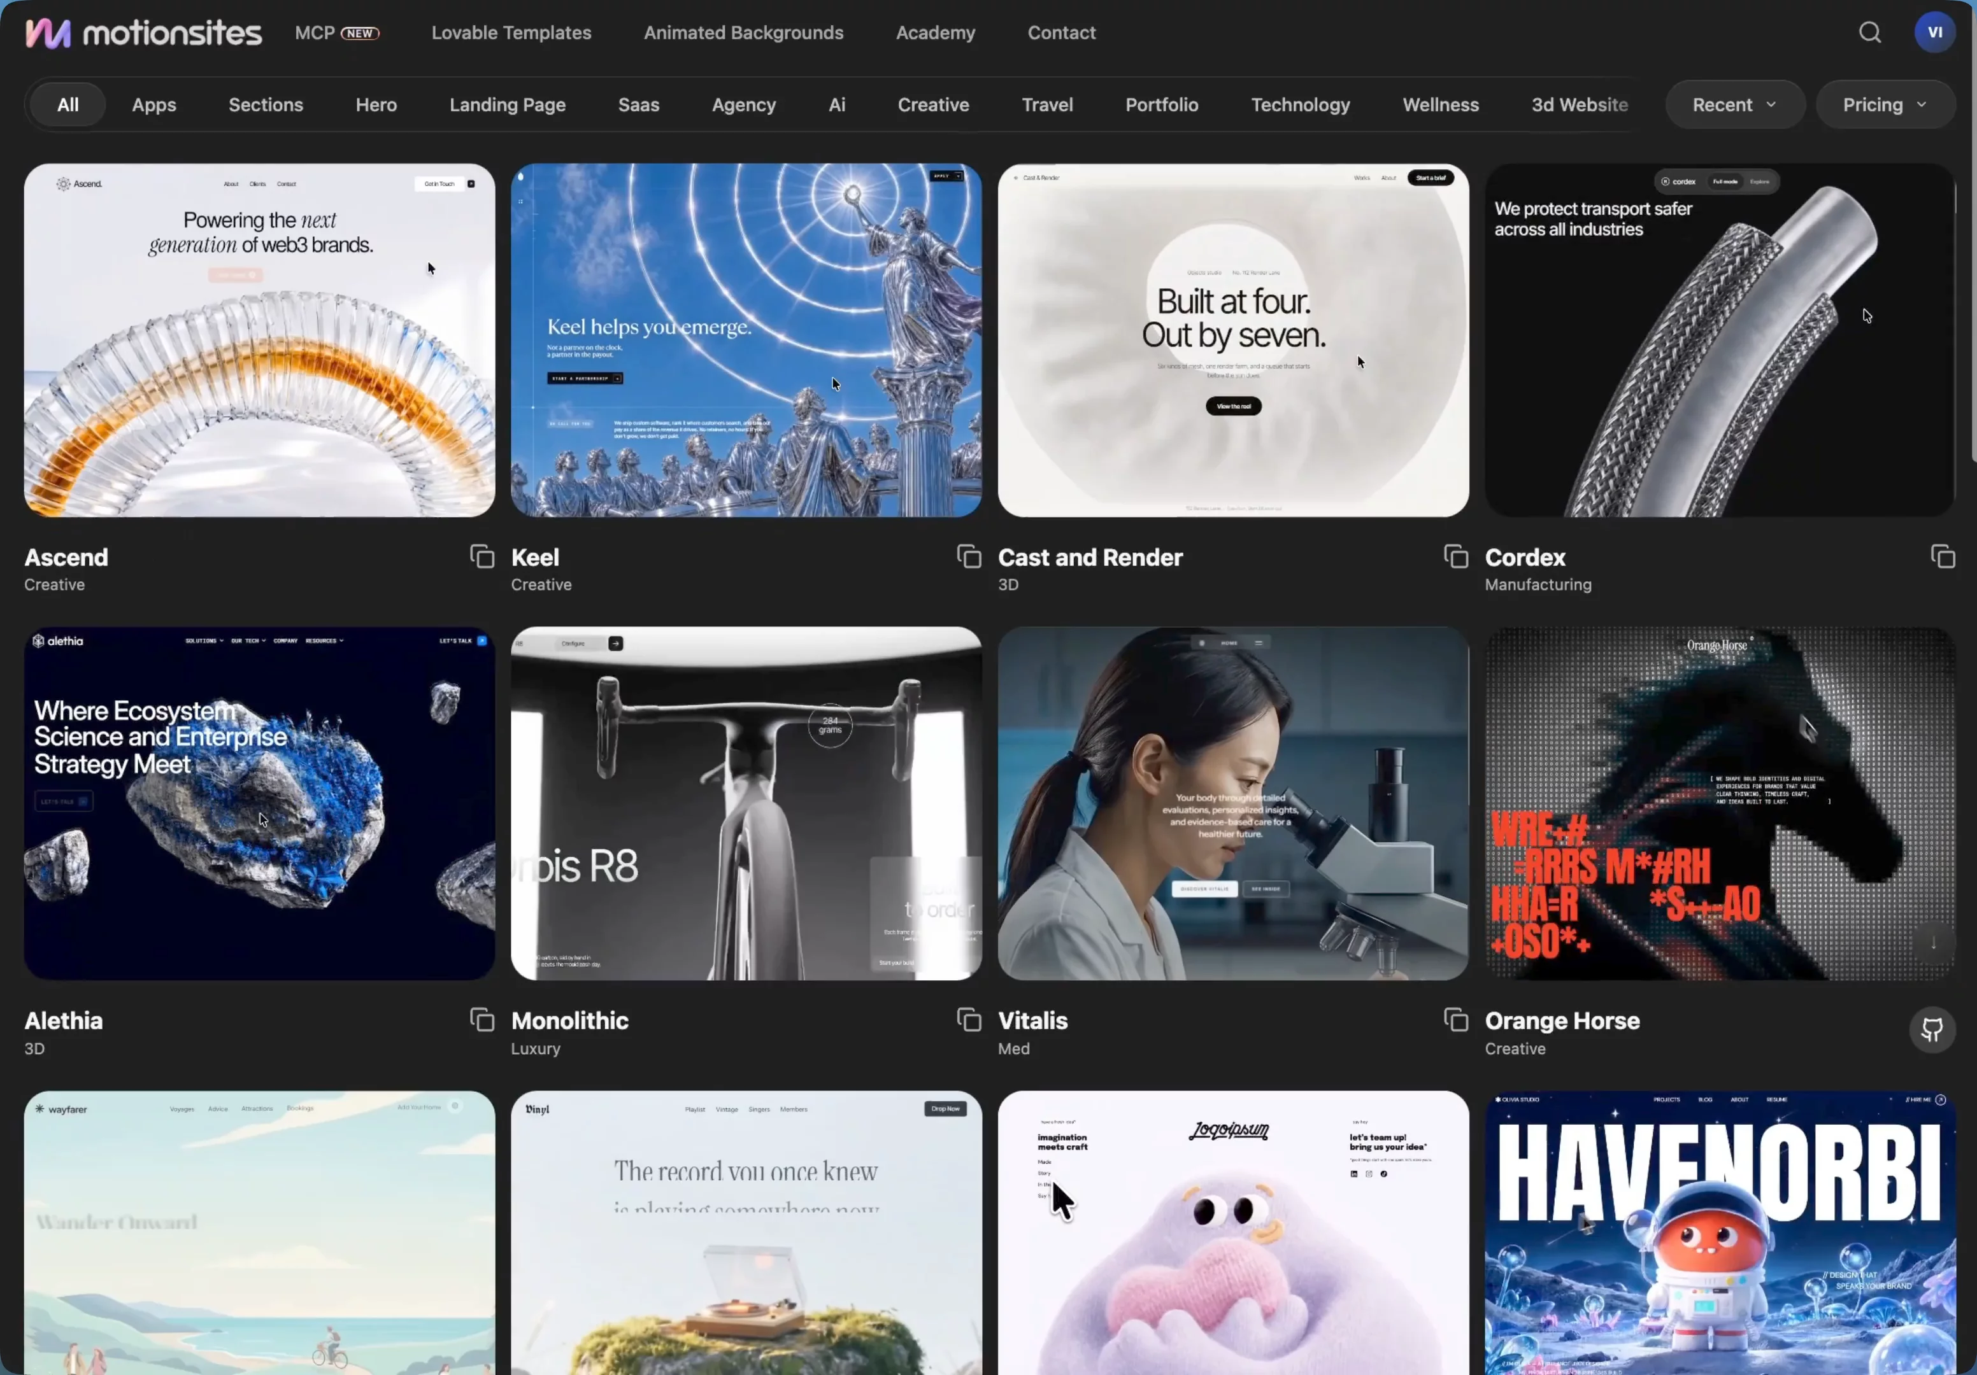Screen dimensions: 1977x1375
Task: Open Animated Backgrounds page
Action: (743, 32)
